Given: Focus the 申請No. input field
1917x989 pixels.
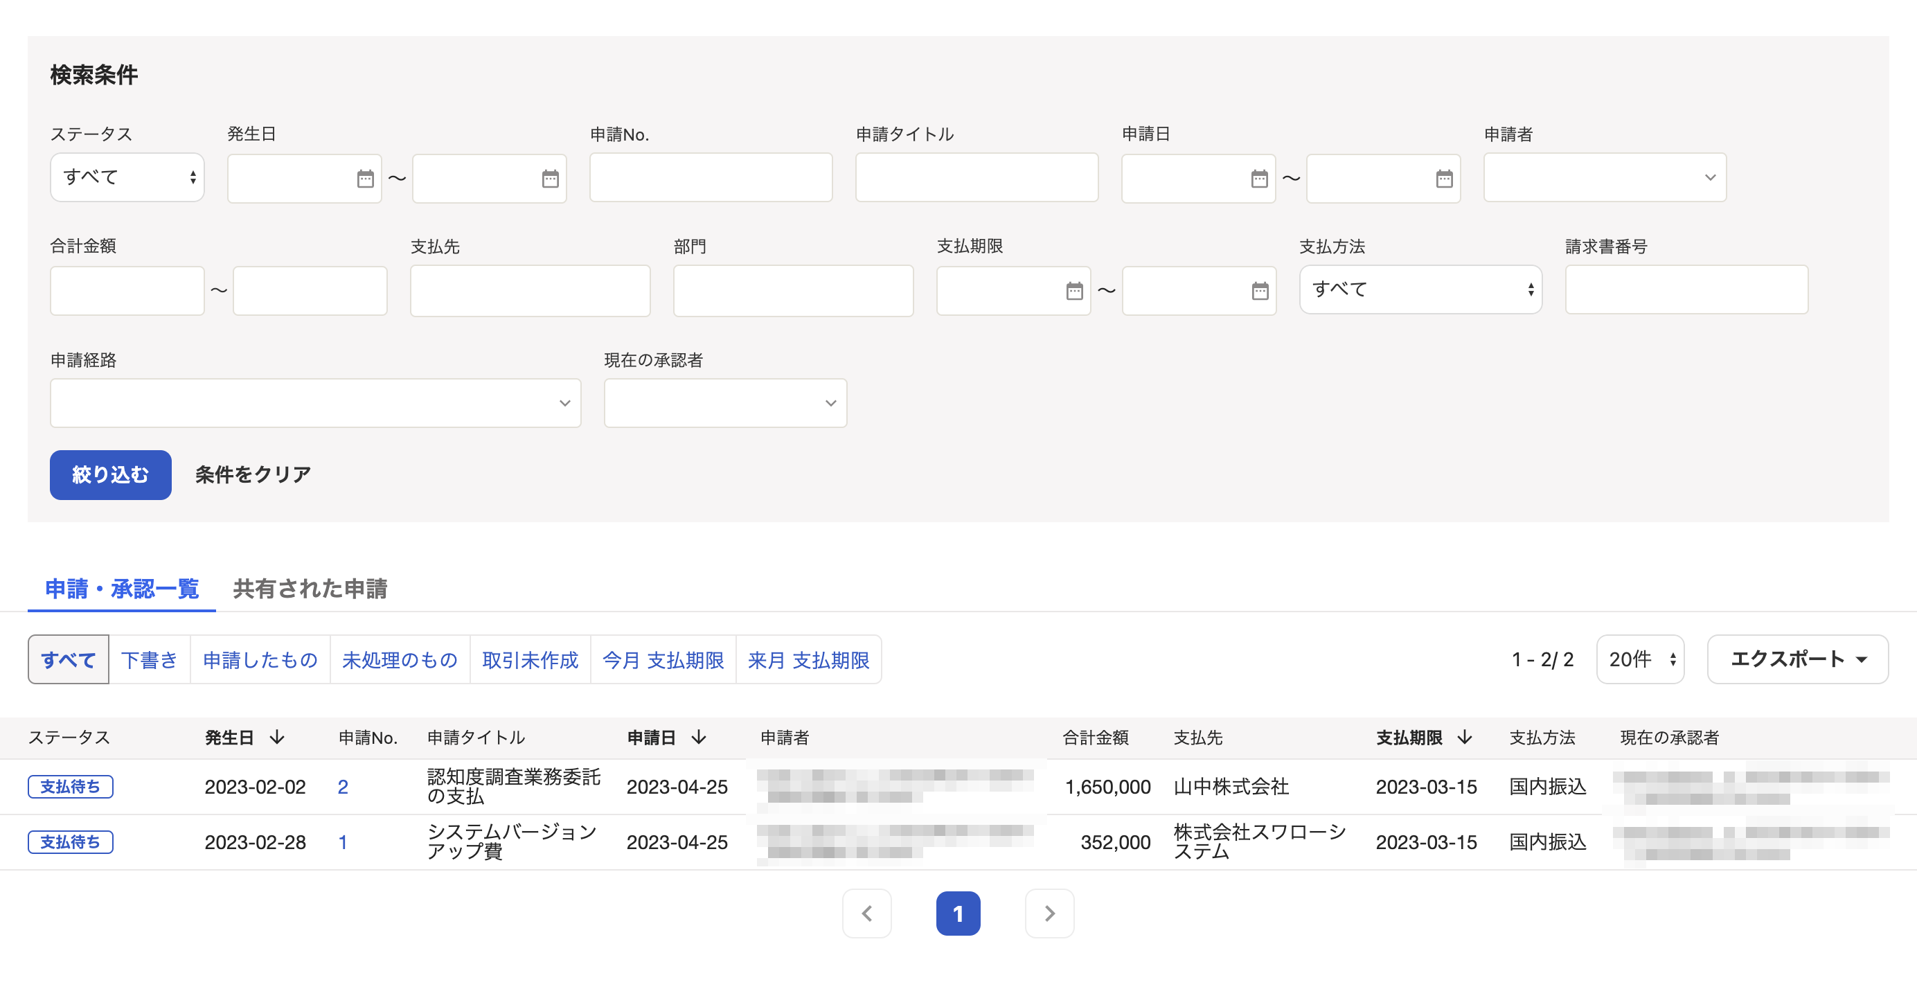Looking at the screenshot, I should point(711,177).
